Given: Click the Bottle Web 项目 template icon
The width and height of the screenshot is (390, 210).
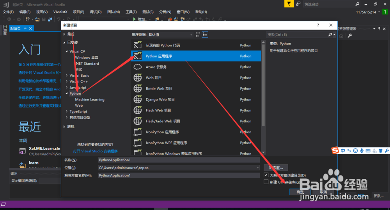Looking at the screenshot, I should point(138,88).
